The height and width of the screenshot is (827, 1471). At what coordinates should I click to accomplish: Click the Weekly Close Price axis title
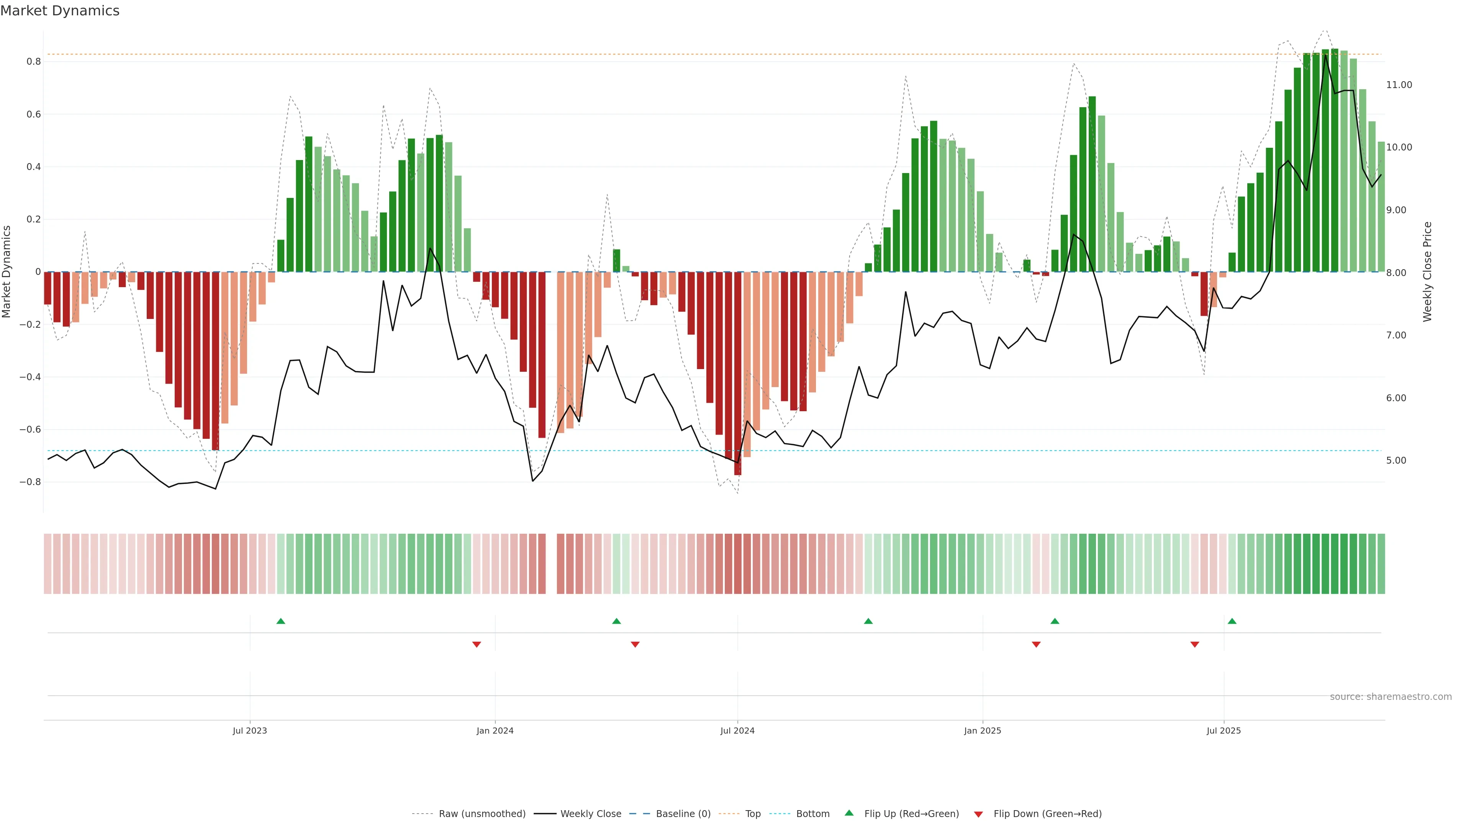1427,272
